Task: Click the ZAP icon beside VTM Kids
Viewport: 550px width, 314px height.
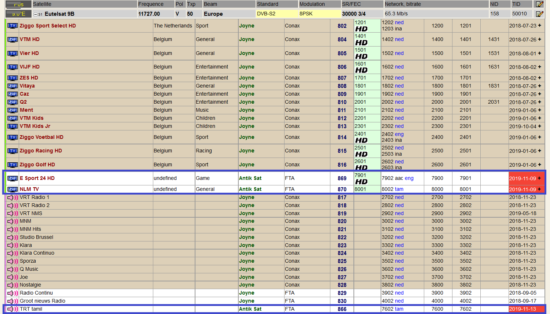Action: click(x=13, y=118)
